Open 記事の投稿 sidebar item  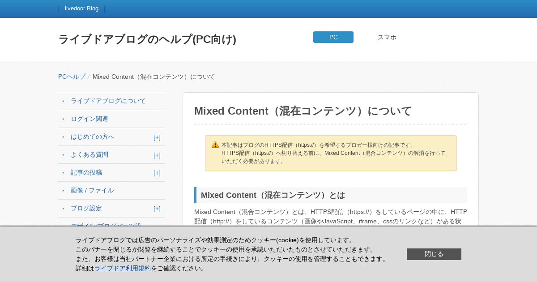86,172
